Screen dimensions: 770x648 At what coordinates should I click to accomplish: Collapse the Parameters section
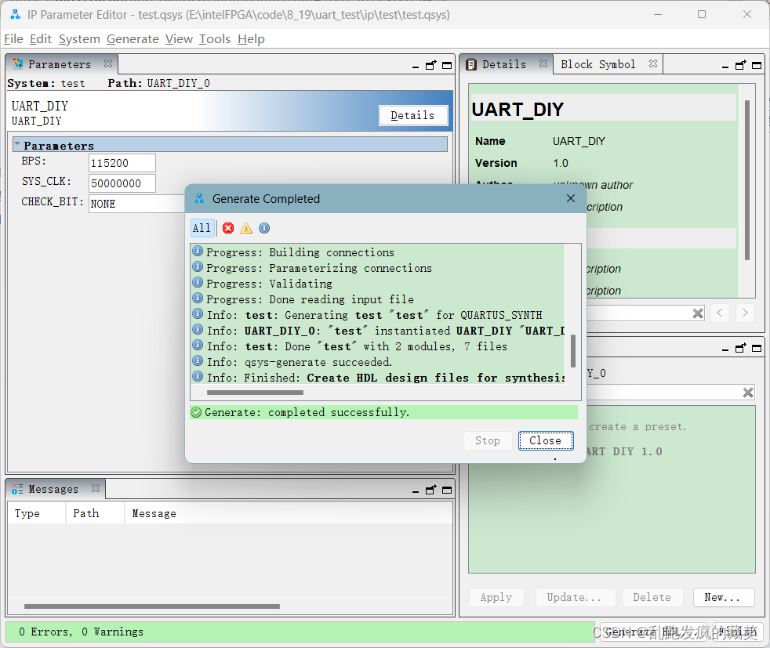(x=18, y=145)
